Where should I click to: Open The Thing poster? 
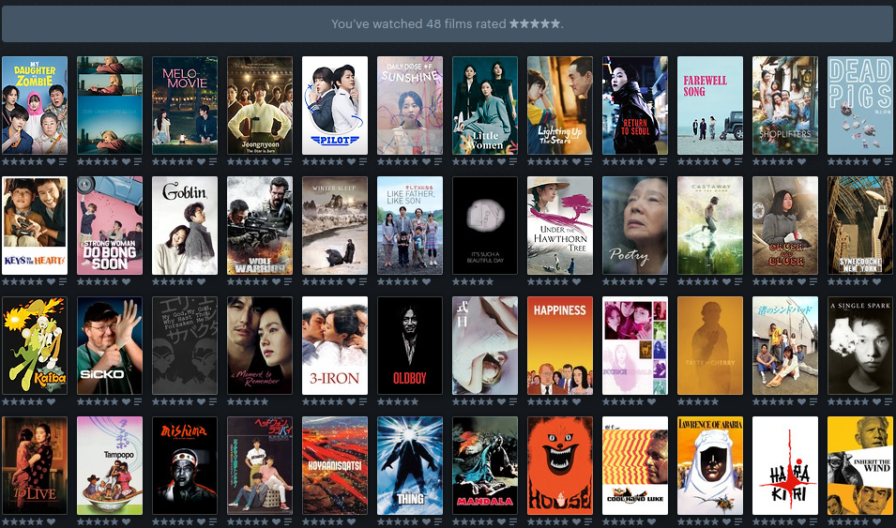pyautogui.click(x=410, y=465)
